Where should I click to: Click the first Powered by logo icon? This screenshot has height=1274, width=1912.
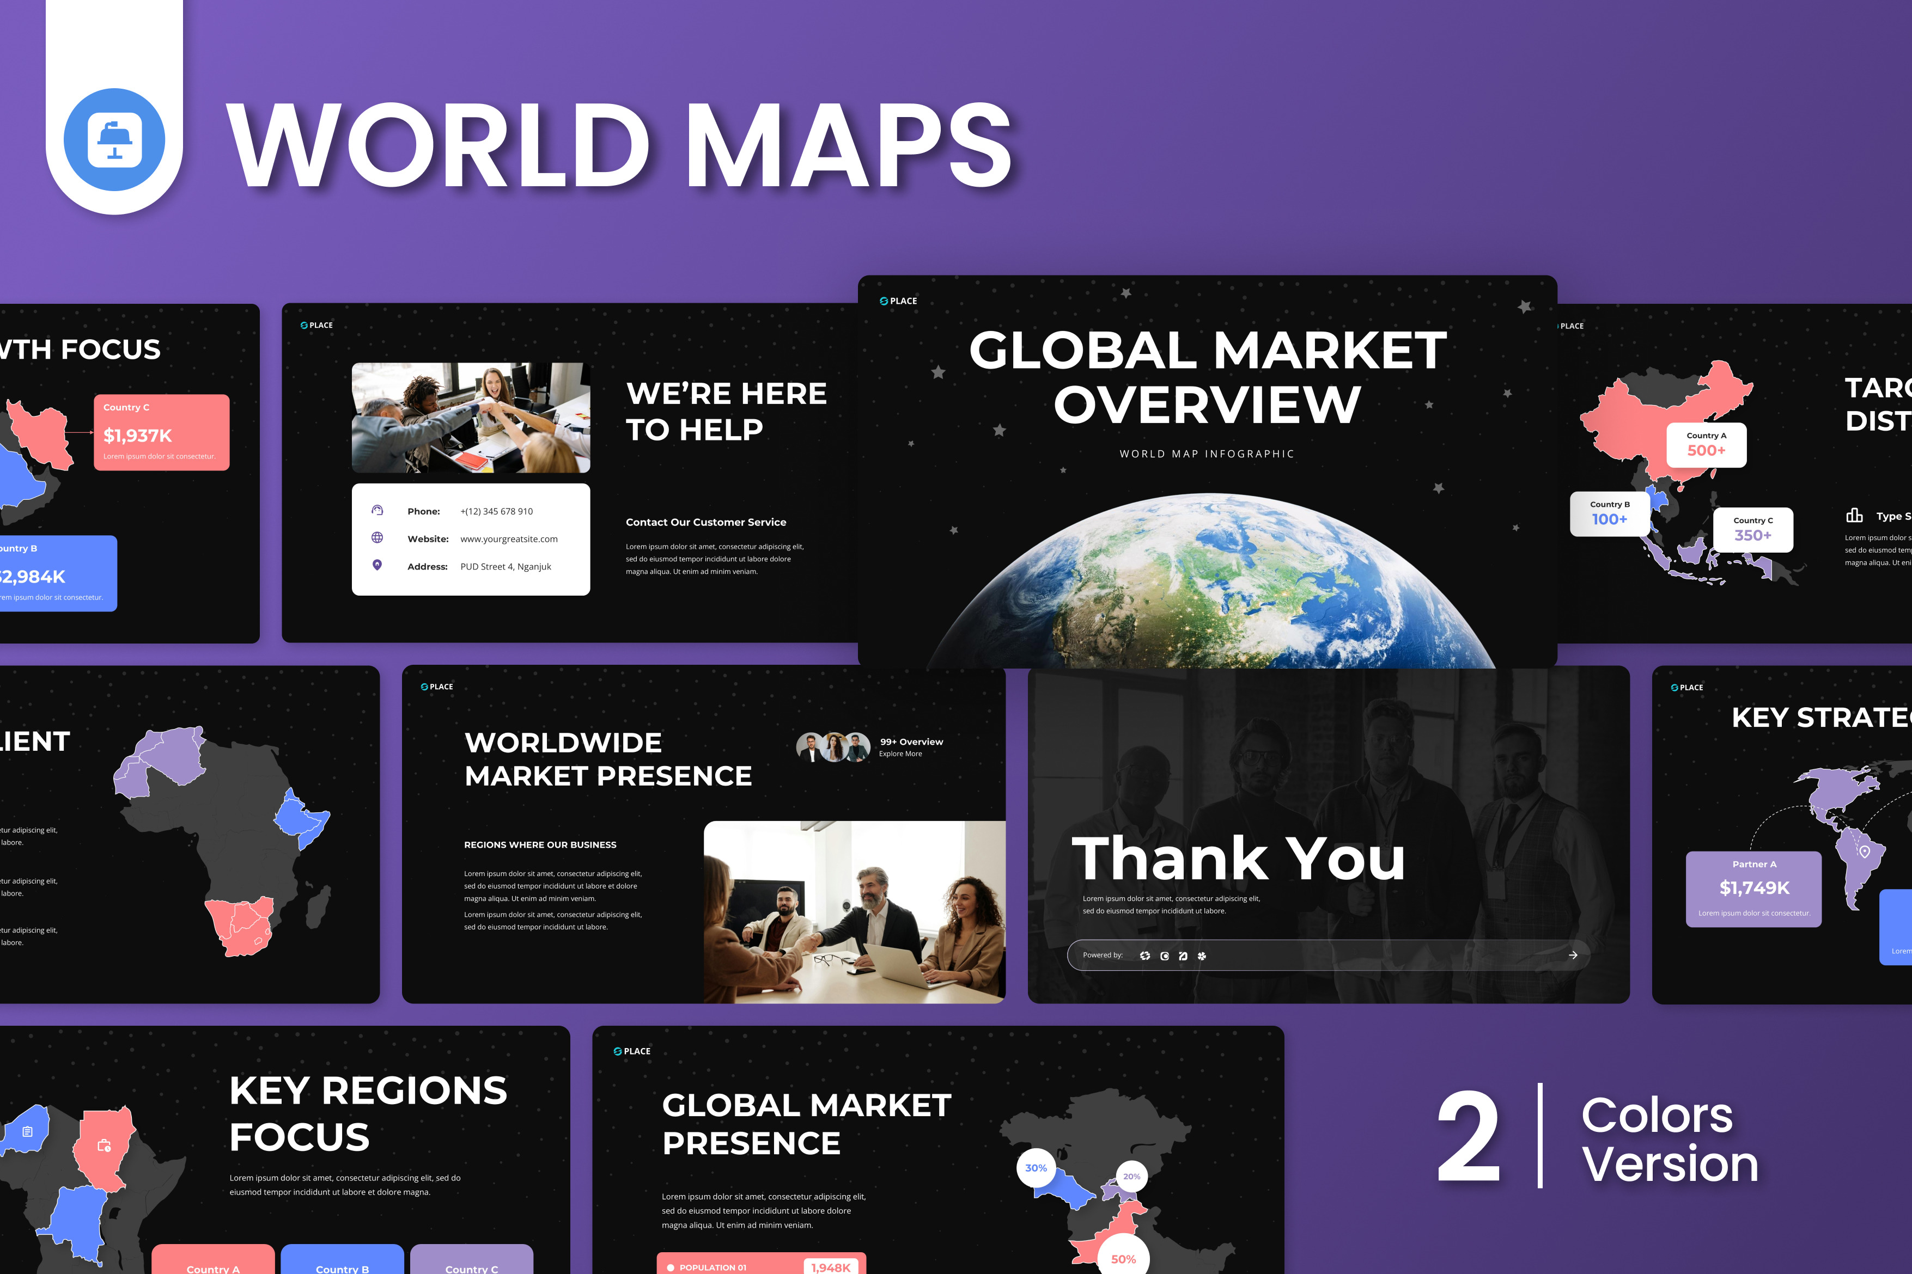[x=1144, y=955]
